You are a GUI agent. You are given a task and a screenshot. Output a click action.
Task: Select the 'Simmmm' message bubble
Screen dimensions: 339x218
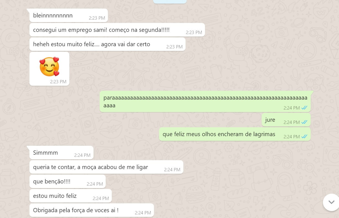[x=61, y=153]
